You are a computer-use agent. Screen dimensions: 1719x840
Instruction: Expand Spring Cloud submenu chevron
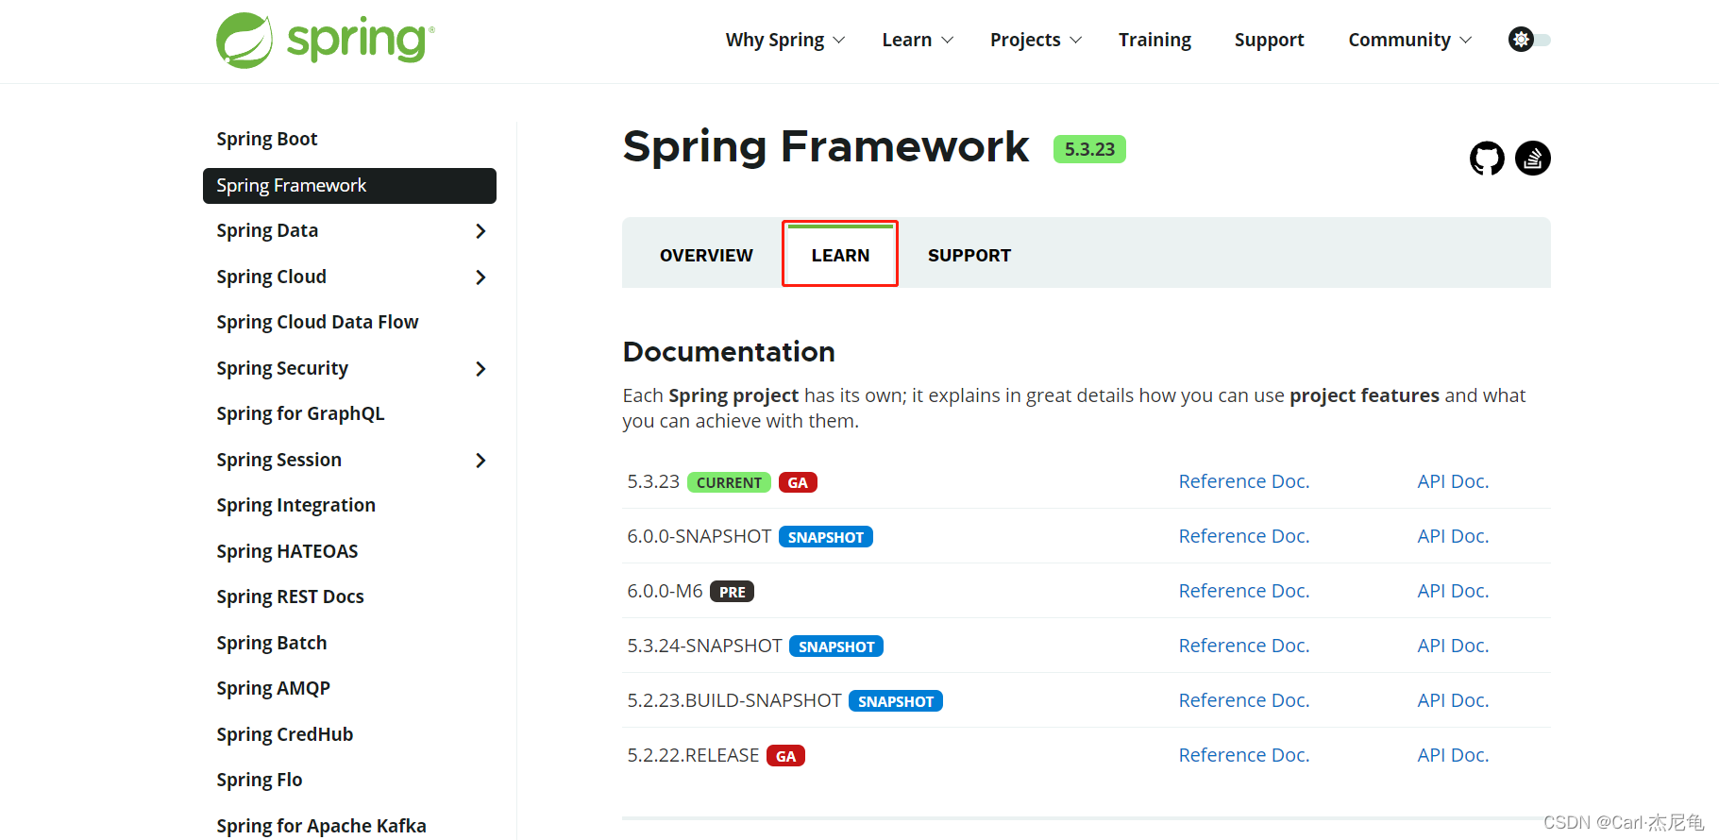pyautogui.click(x=480, y=277)
